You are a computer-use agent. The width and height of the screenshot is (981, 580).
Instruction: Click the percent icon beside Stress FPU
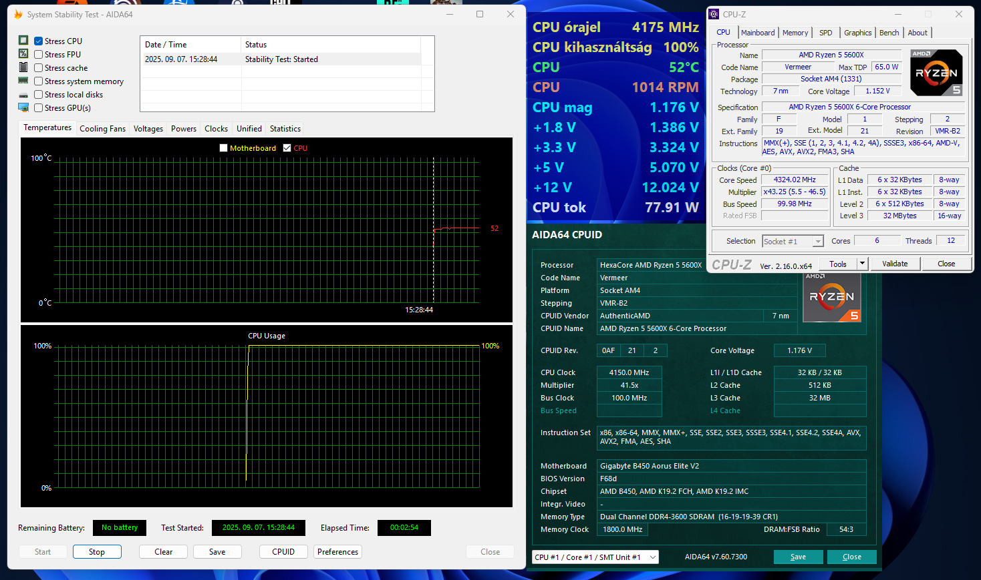23,54
